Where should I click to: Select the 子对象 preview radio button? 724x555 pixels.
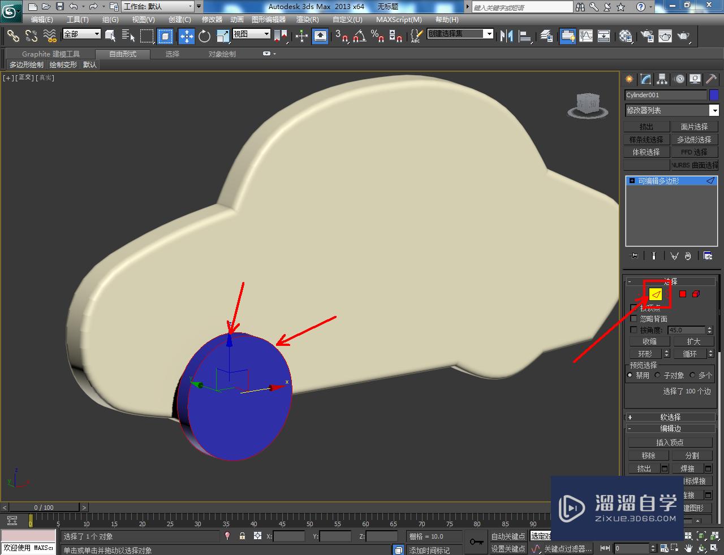tap(658, 375)
